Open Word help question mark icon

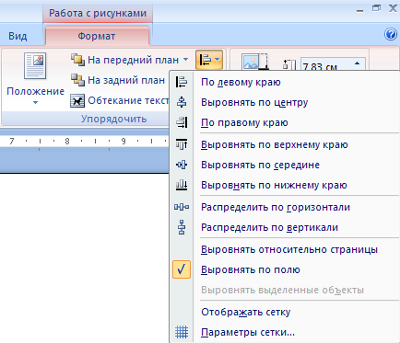click(x=391, y=34)
